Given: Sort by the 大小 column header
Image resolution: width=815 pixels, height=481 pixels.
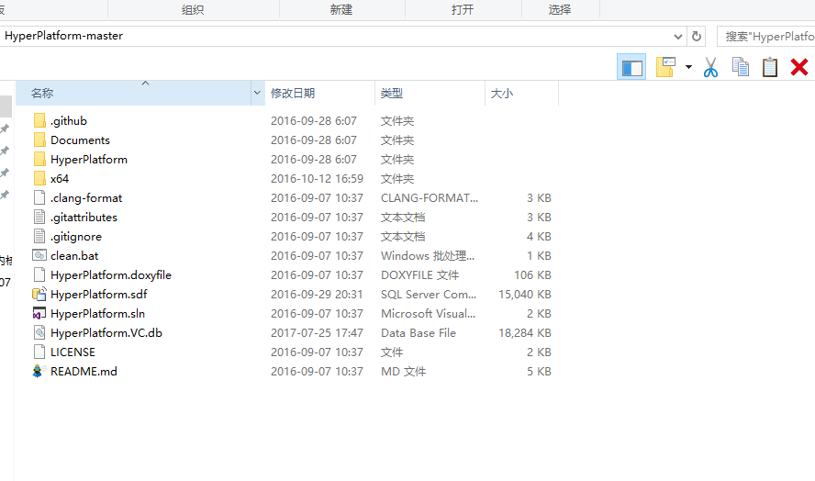Looking at the screenshot, I should point(522,93).
